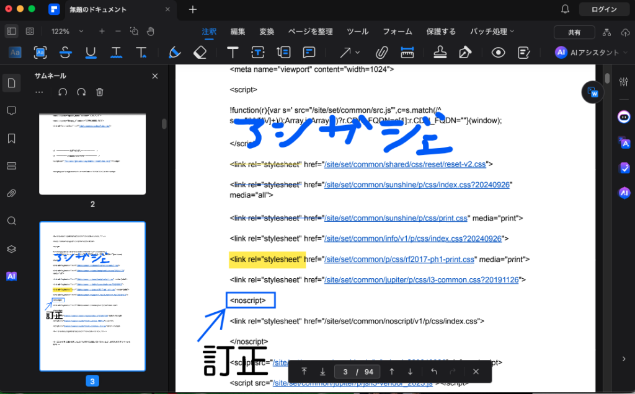Open the comments panel in sidebar

tap(11, 111)
